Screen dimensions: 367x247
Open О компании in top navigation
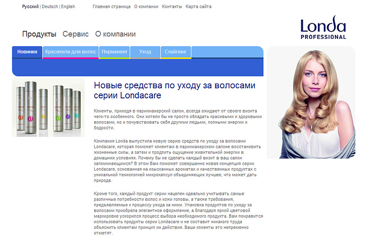146,6
